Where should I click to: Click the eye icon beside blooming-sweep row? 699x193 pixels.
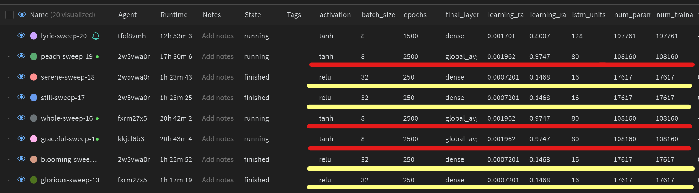click(x=21, y=159)
